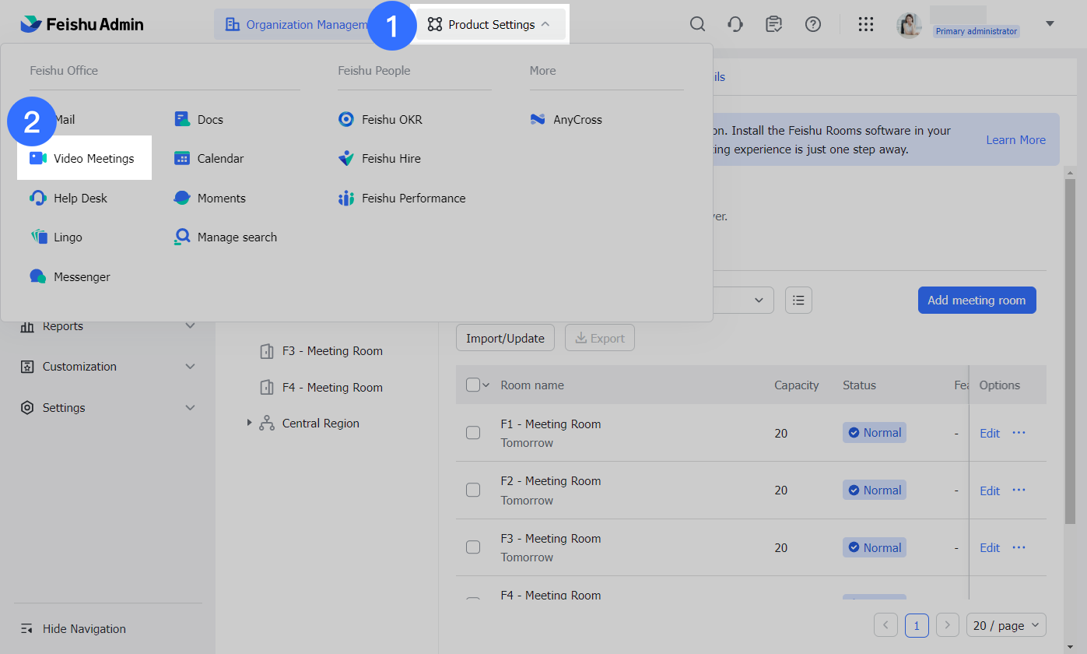Click the Feishu Admin logo
The height and width of the screenshot is (654, 1087).
coord(82,24)
